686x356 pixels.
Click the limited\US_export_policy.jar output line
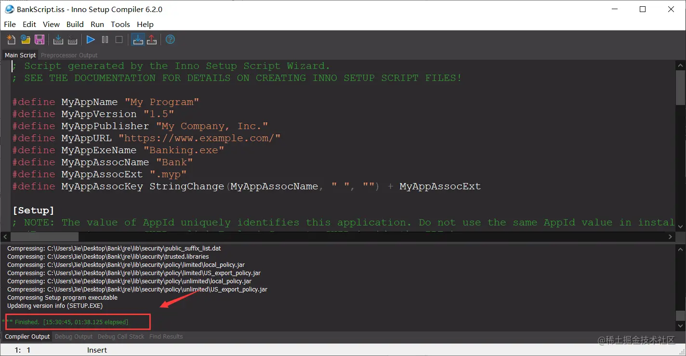coord(134,273)
